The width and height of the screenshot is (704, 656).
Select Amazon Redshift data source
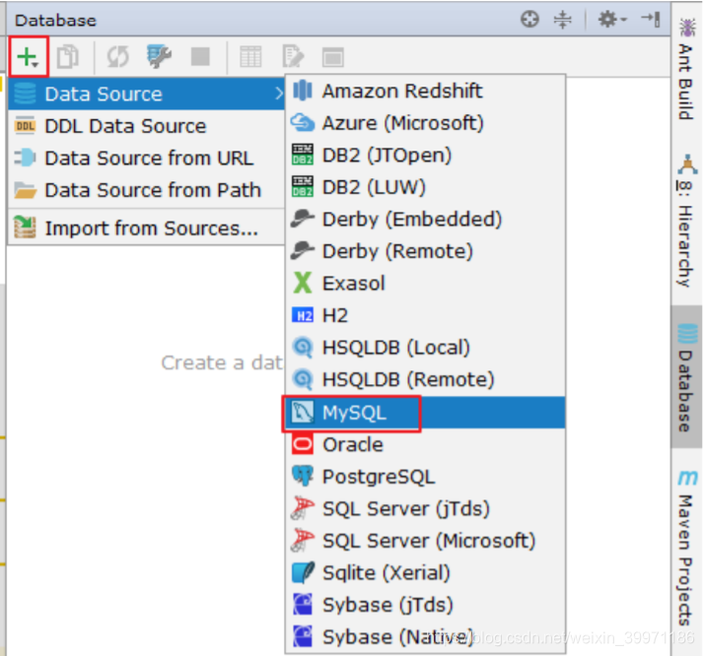425,91
